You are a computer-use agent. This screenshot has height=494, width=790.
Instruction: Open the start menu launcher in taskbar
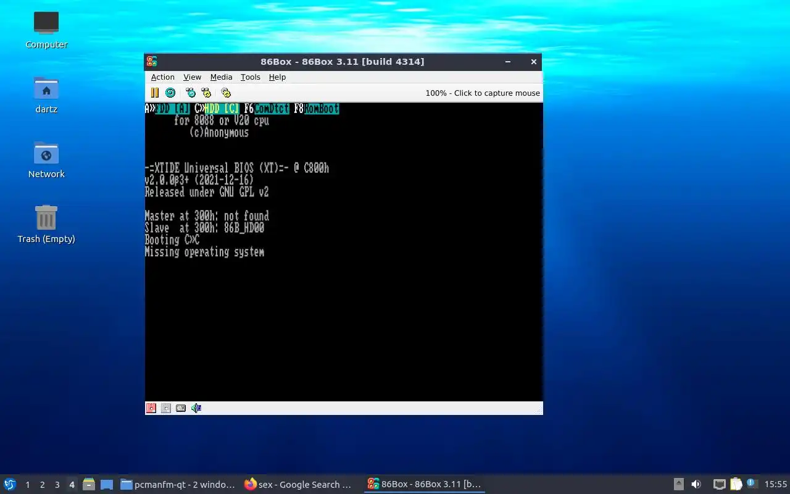pyautogui.click(x=10, y=484)
